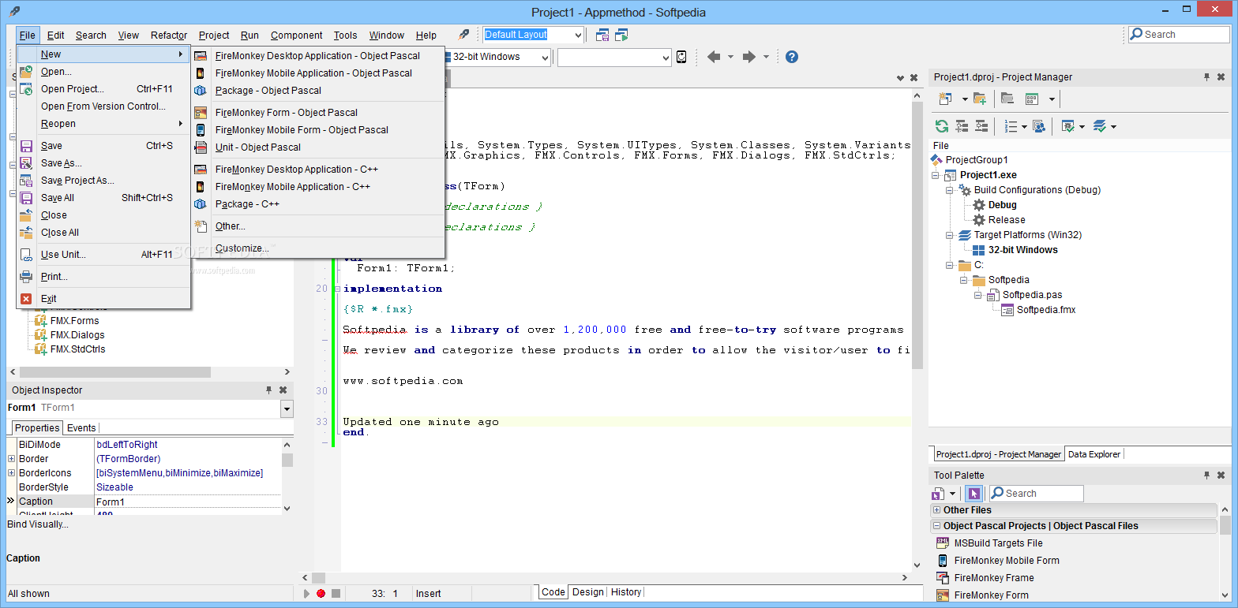Click Customize... in New submenu
The width and height of the screenshot is (1238, 608).
click(x=317, y=248)
